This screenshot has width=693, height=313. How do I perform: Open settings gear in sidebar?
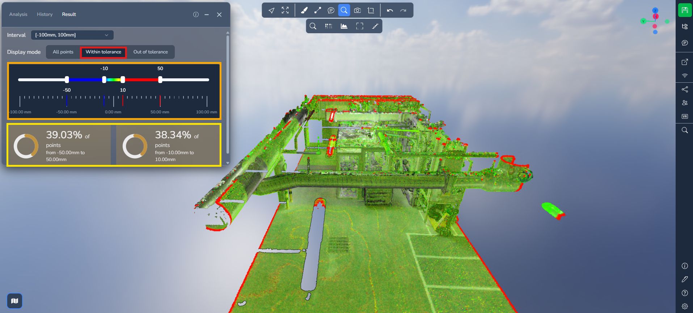click(x=685, y=306)
